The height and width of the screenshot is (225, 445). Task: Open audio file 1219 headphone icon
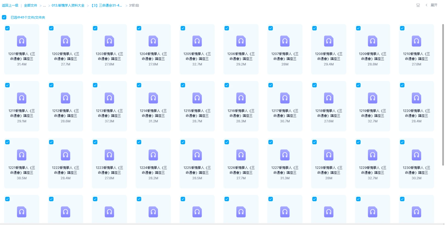pos(373,98)
